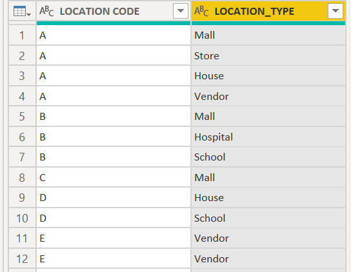Select row number 12
The height and width of the screenshot is (272, 351).
22,259
